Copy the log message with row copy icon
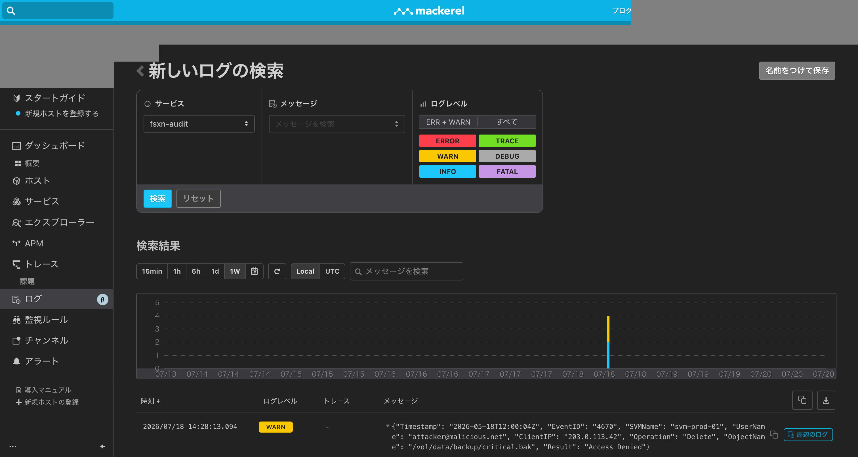This screenshot has height=457, width=858. click(774, 435)
